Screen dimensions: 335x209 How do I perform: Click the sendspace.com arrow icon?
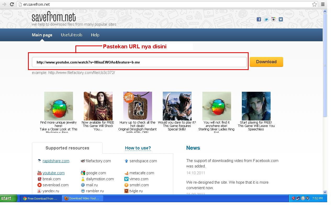click(x=126, y=161)
